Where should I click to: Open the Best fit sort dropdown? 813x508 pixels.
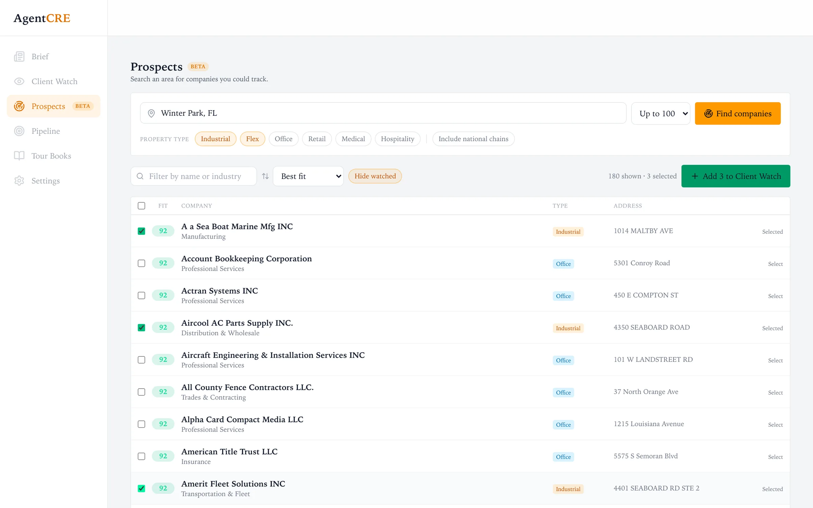(308, 176)
